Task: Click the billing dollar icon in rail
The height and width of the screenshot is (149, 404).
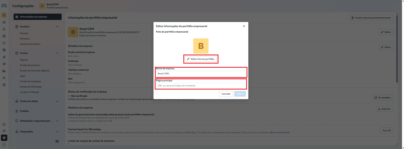Action: pyautogui.click(x=4, y=85)
